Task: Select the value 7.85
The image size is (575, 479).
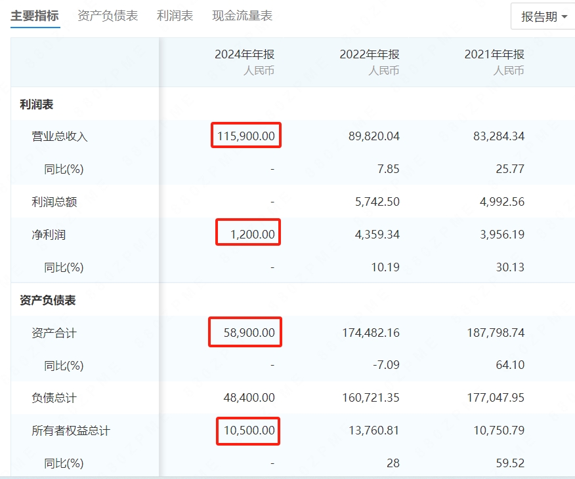Action: (x=389, y=169)
